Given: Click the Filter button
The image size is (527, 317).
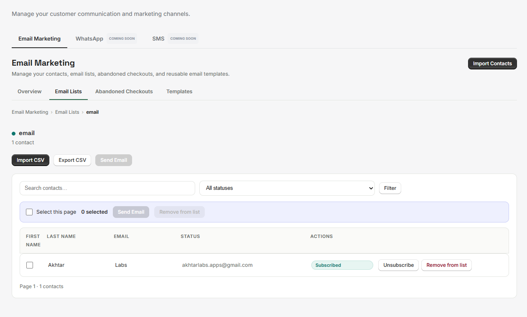Looking at the screenshot, I should tap(390, 188).
